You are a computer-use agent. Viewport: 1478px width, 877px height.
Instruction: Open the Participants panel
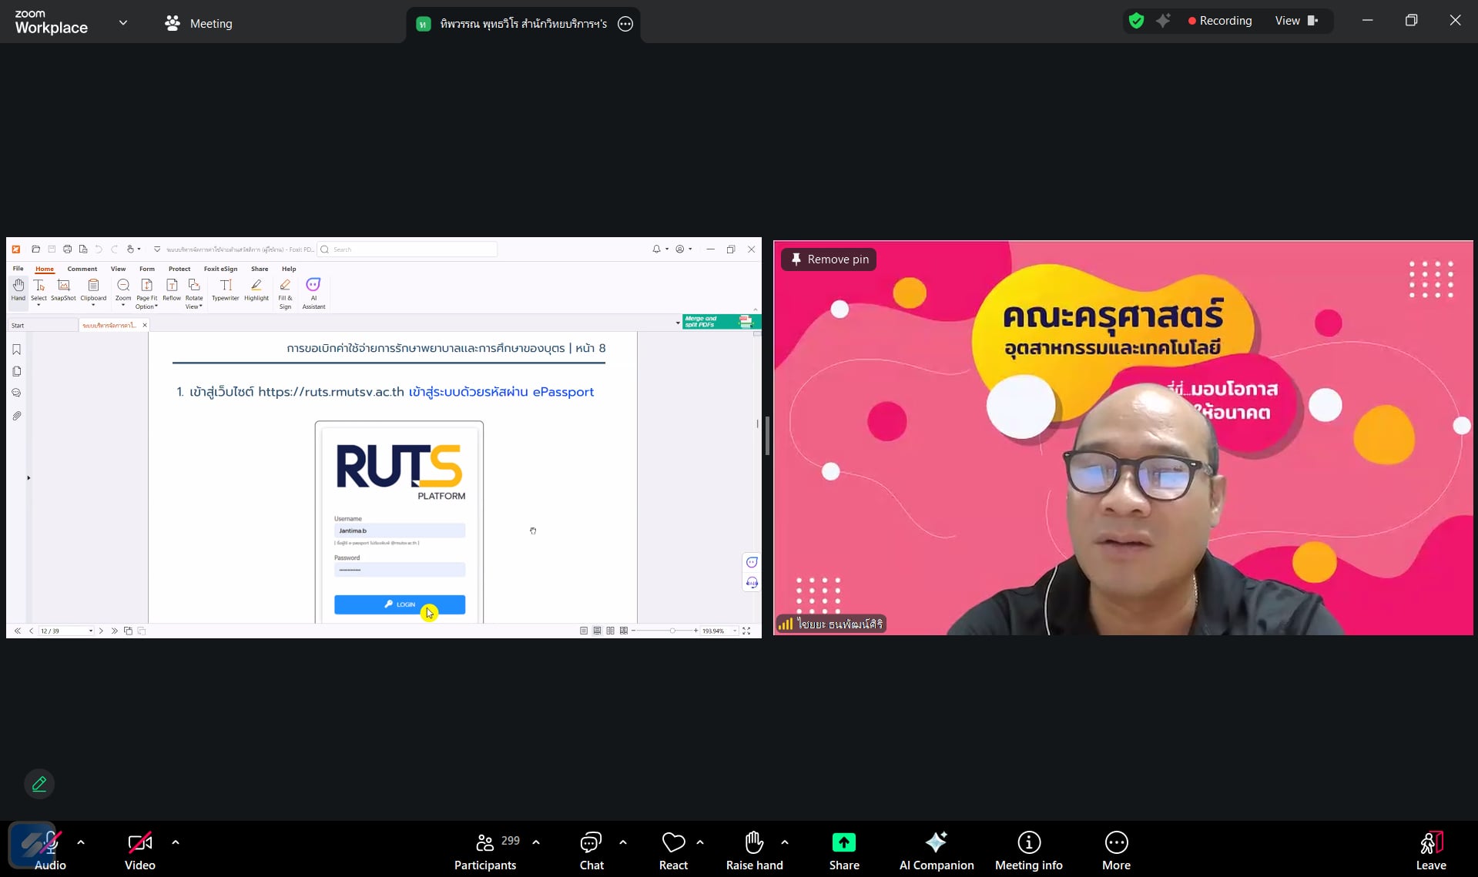tap(485, 850)
